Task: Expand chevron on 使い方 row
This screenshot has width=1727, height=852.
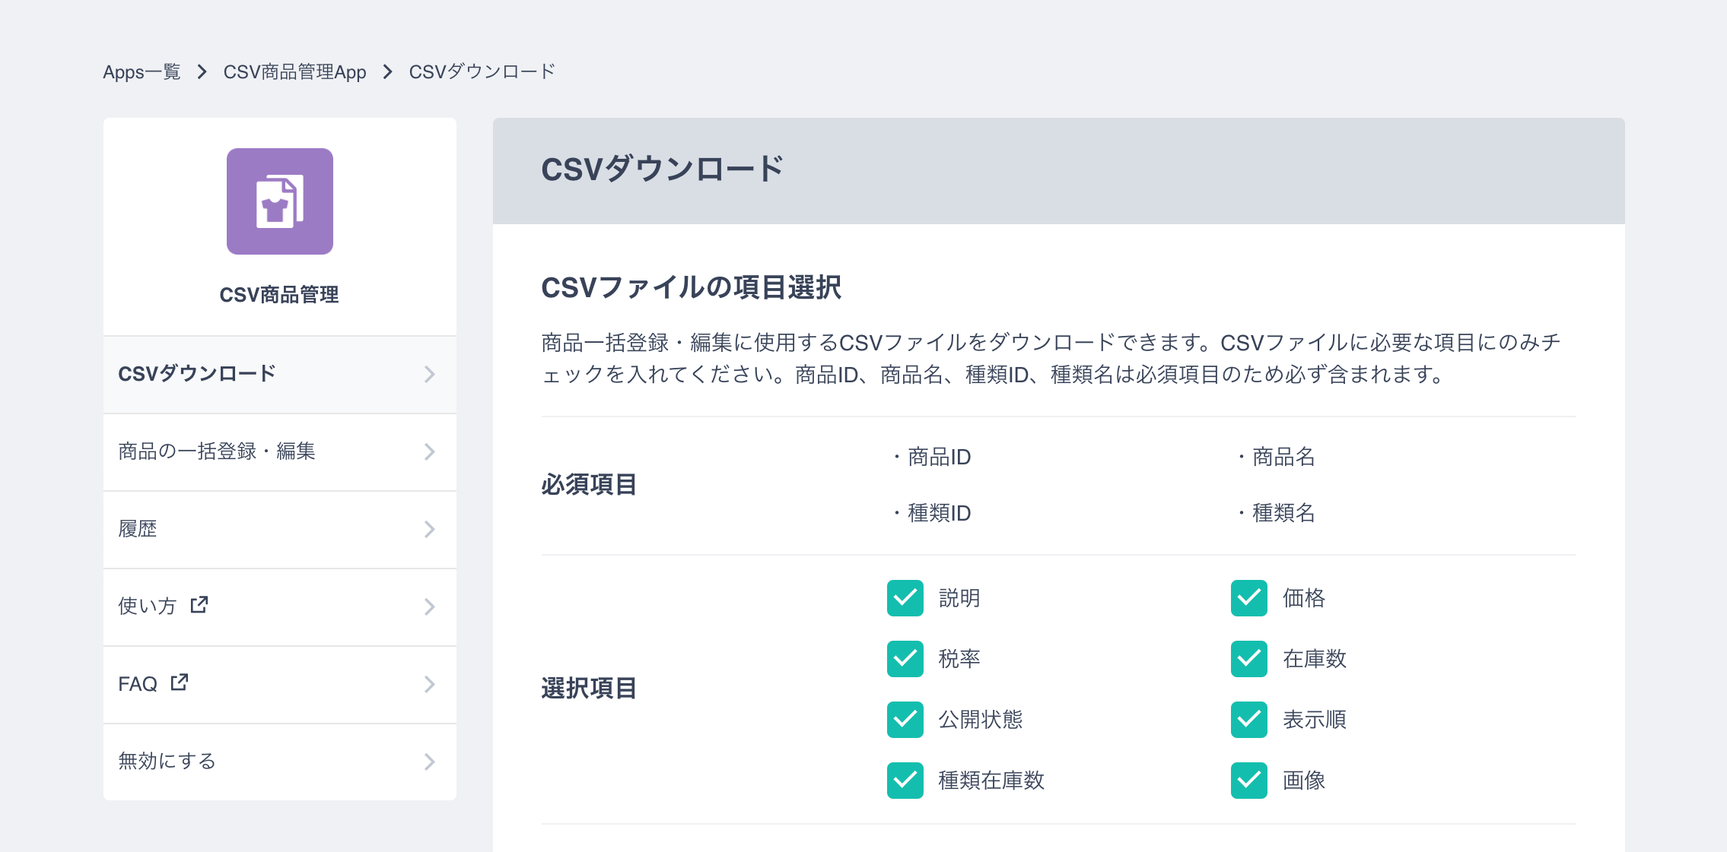Action: coord(429,607)
